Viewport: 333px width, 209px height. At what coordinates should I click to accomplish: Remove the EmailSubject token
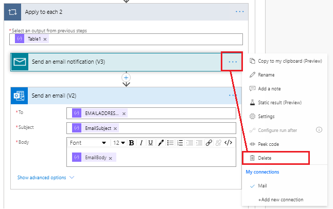pyautogui.click(x=115, y=129)
